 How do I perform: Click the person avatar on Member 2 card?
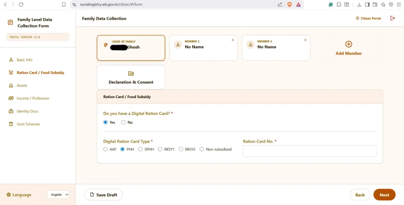pyautogui.click(x=178, y=44)
